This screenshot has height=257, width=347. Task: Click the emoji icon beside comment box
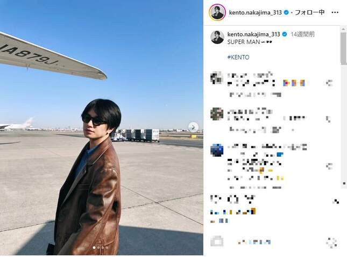click(217, 241)
